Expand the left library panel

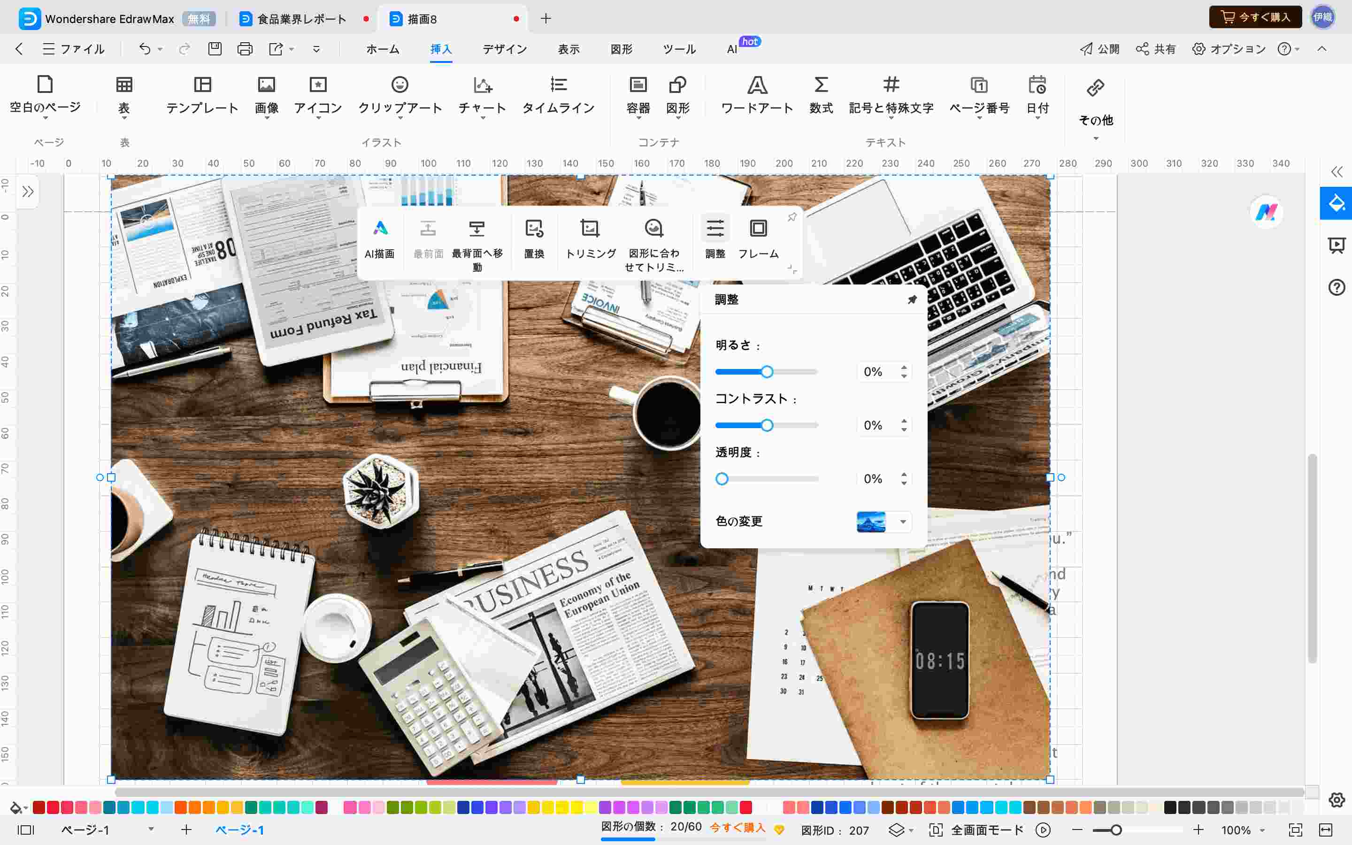tap(27, 192)
